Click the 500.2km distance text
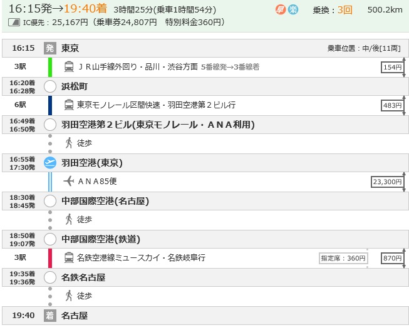 tap(385, 9)
